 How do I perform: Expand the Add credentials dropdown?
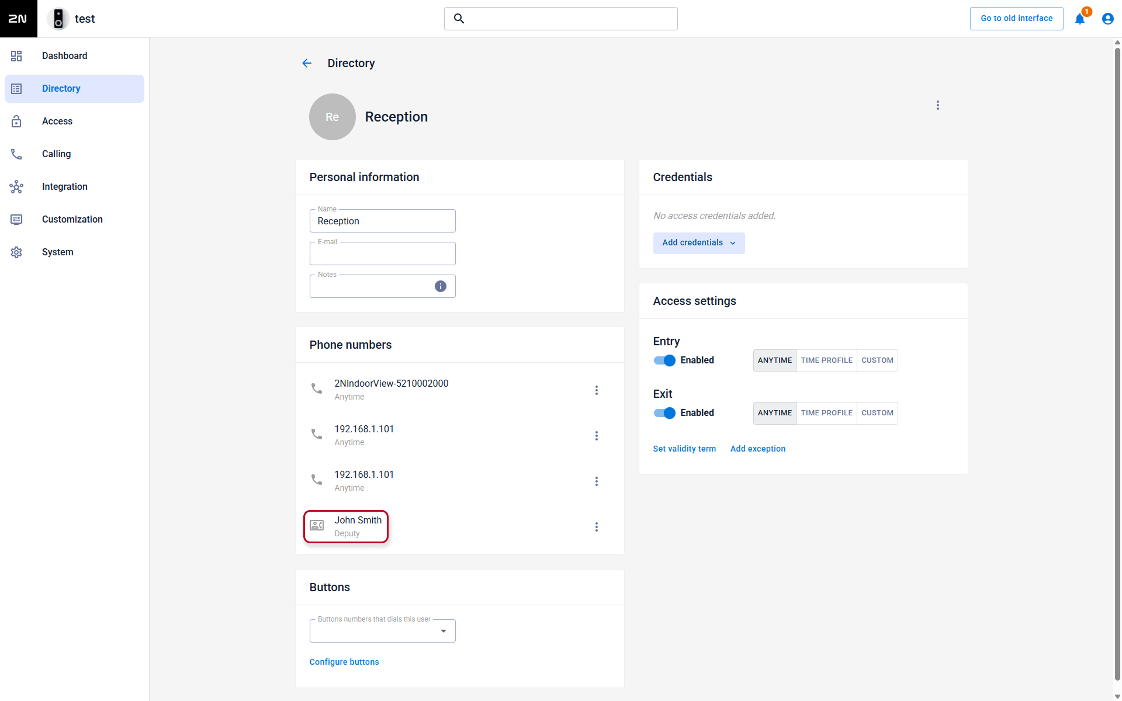(x=699, y=243)
